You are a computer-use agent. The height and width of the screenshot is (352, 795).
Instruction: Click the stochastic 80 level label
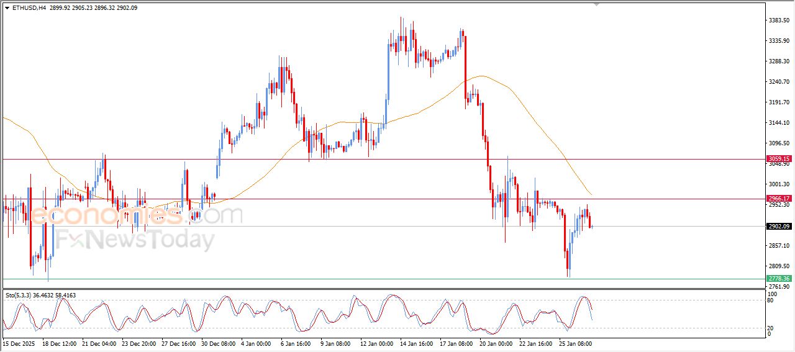770,300
